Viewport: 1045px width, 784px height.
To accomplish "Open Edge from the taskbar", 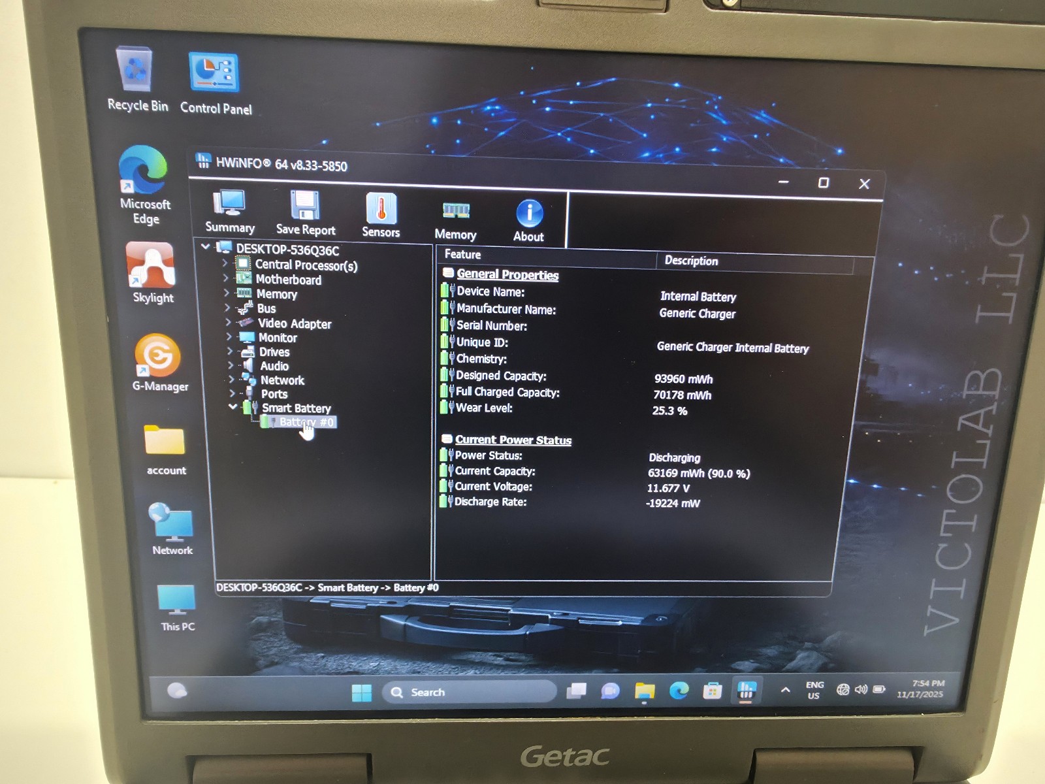I will click(x=679, y=690).
